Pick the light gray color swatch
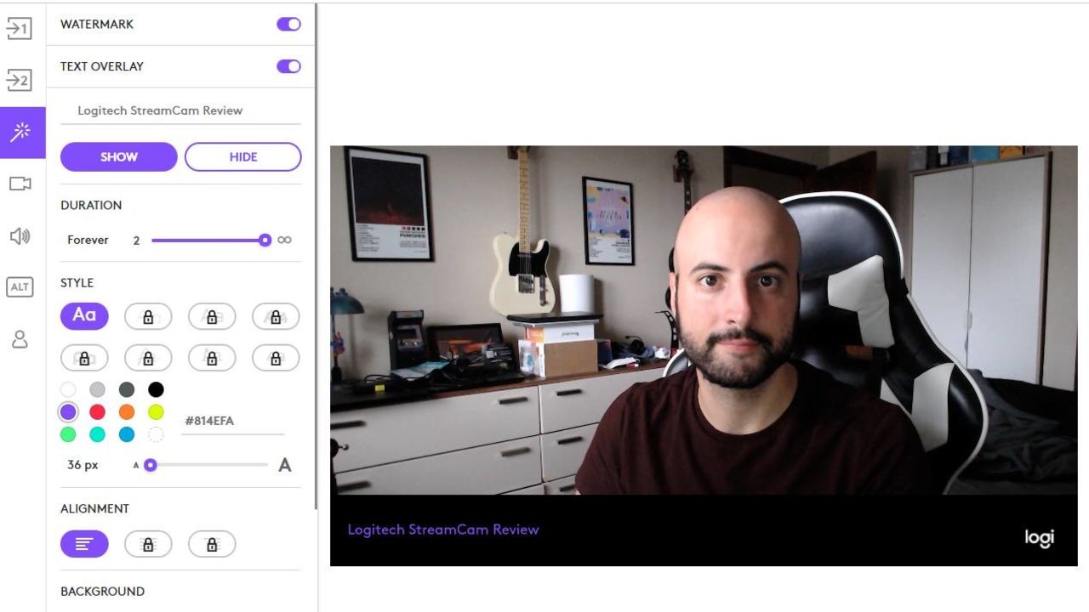 pos(98,389)
